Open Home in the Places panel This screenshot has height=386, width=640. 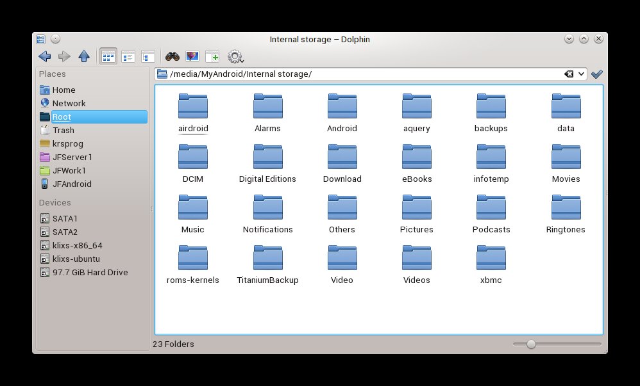coord(93,90)
